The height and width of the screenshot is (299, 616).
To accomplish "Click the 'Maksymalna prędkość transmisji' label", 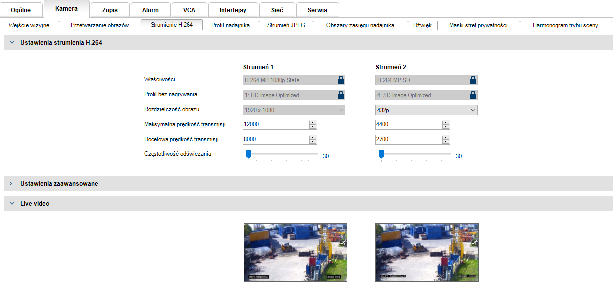I will click(x=184, y=124).
